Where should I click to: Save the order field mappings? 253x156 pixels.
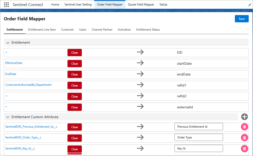point(242,19)
